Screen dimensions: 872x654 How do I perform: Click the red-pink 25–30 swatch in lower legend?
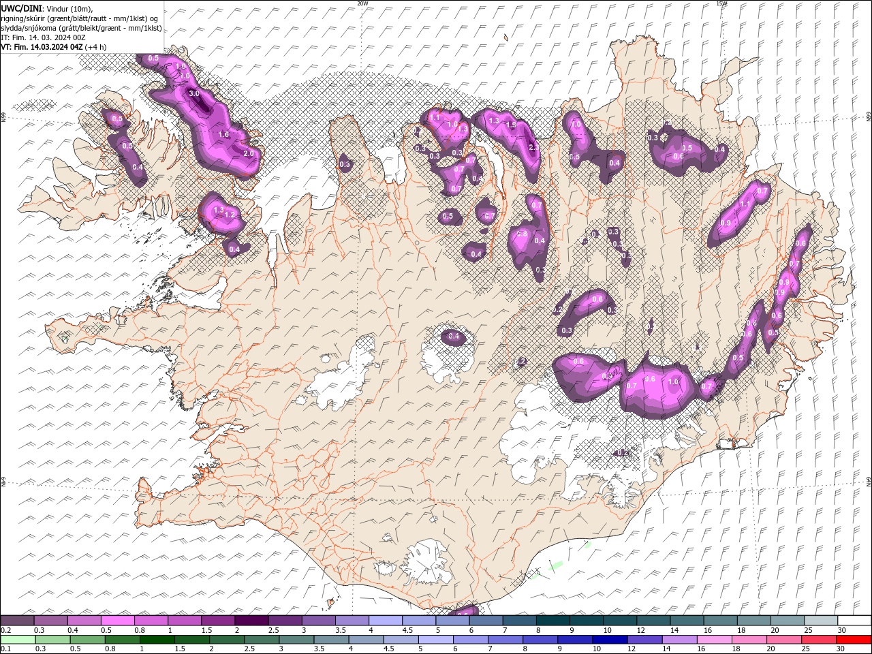pos(818,640)
